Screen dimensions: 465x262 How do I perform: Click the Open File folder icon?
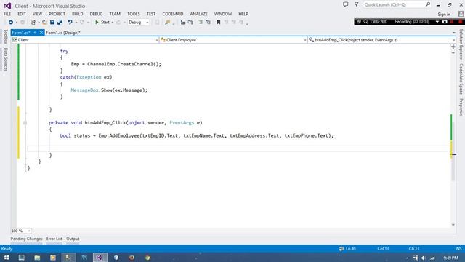pyautogui.click(x=44, y=23)
